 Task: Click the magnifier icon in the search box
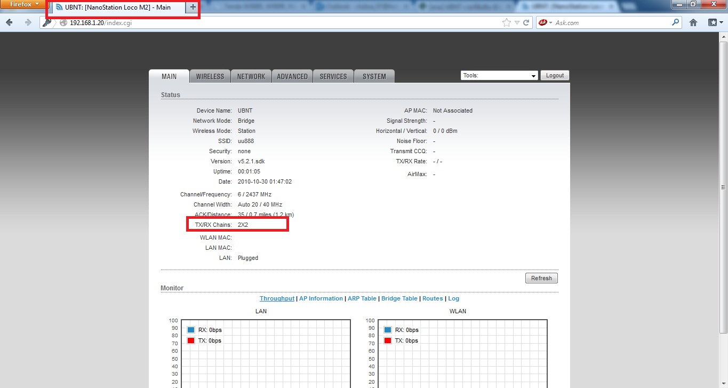click(676, 22)
